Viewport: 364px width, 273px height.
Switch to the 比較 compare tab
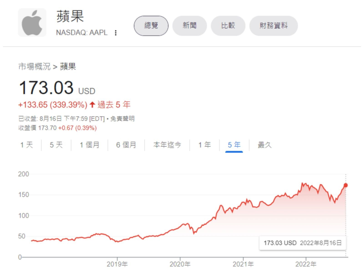pos(228,26)
